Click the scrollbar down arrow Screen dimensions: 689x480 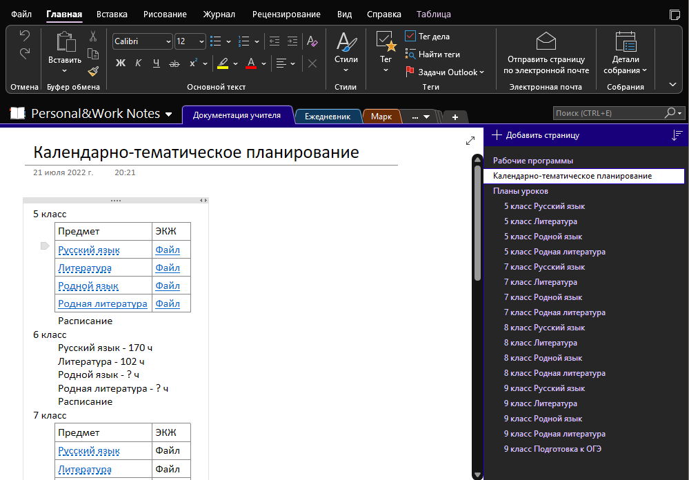(477, 475)
